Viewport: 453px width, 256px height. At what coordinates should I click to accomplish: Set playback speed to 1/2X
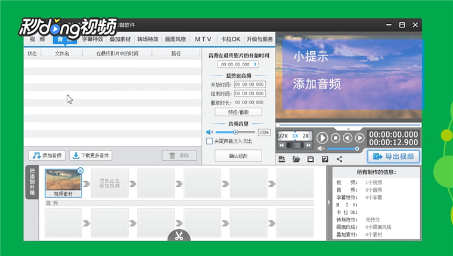pyautogui.click(x=283, y=136)
